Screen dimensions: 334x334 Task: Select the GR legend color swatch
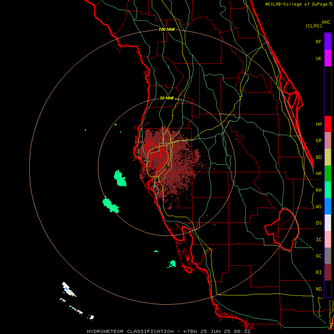(x=328, y=141)
